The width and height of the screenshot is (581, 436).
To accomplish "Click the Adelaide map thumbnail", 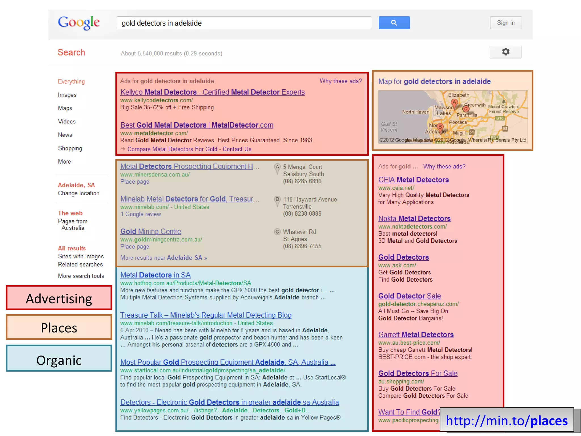I will (x=453, y=117).
